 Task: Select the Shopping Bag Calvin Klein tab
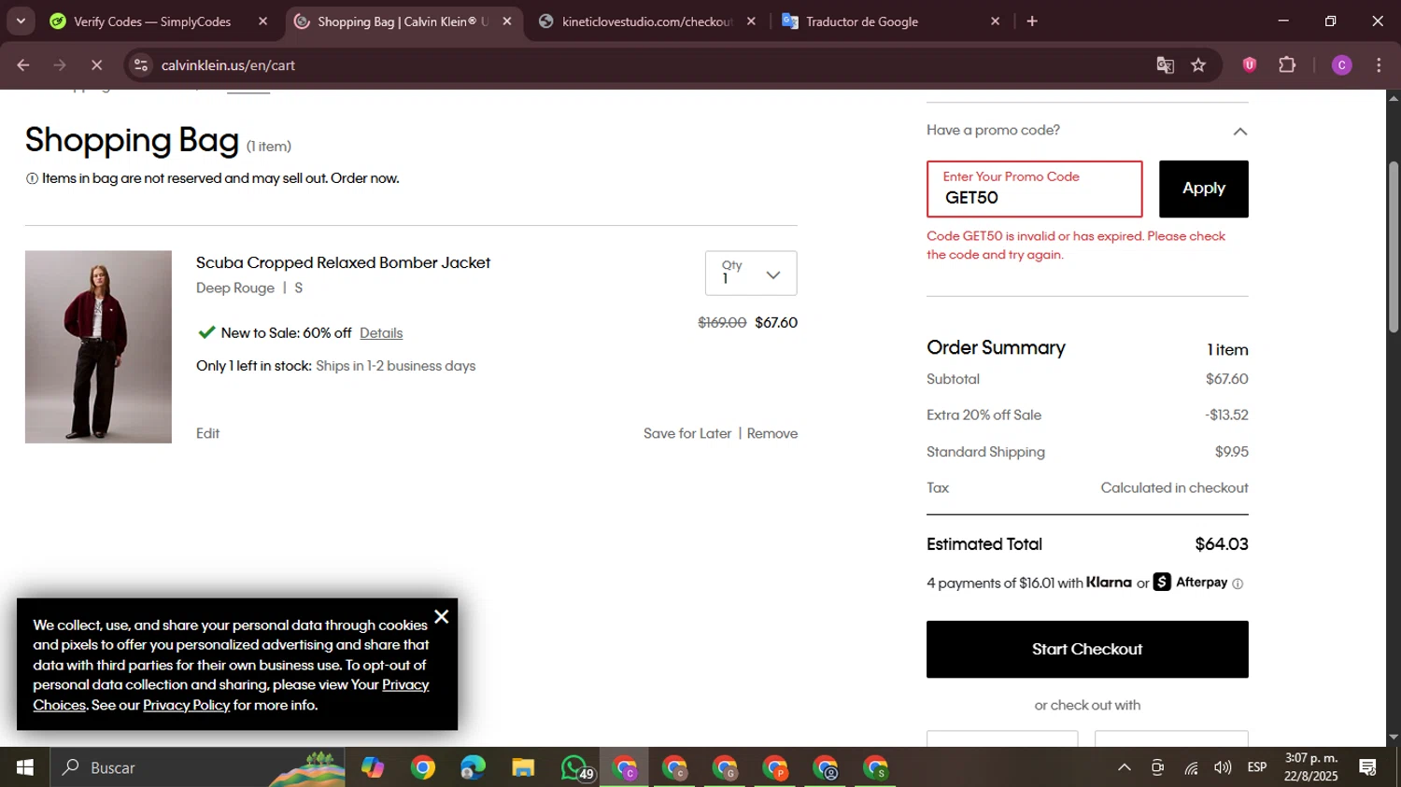coord(404,21)
